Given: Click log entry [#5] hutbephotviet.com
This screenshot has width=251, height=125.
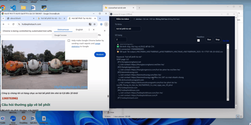Looking at the screenshot, I should click(128, 88).
